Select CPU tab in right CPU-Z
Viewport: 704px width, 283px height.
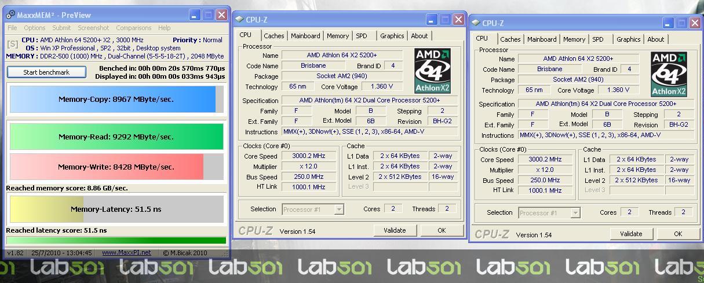(482, 38)
